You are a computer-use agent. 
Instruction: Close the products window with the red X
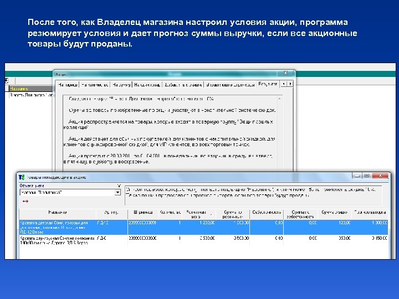380,176
